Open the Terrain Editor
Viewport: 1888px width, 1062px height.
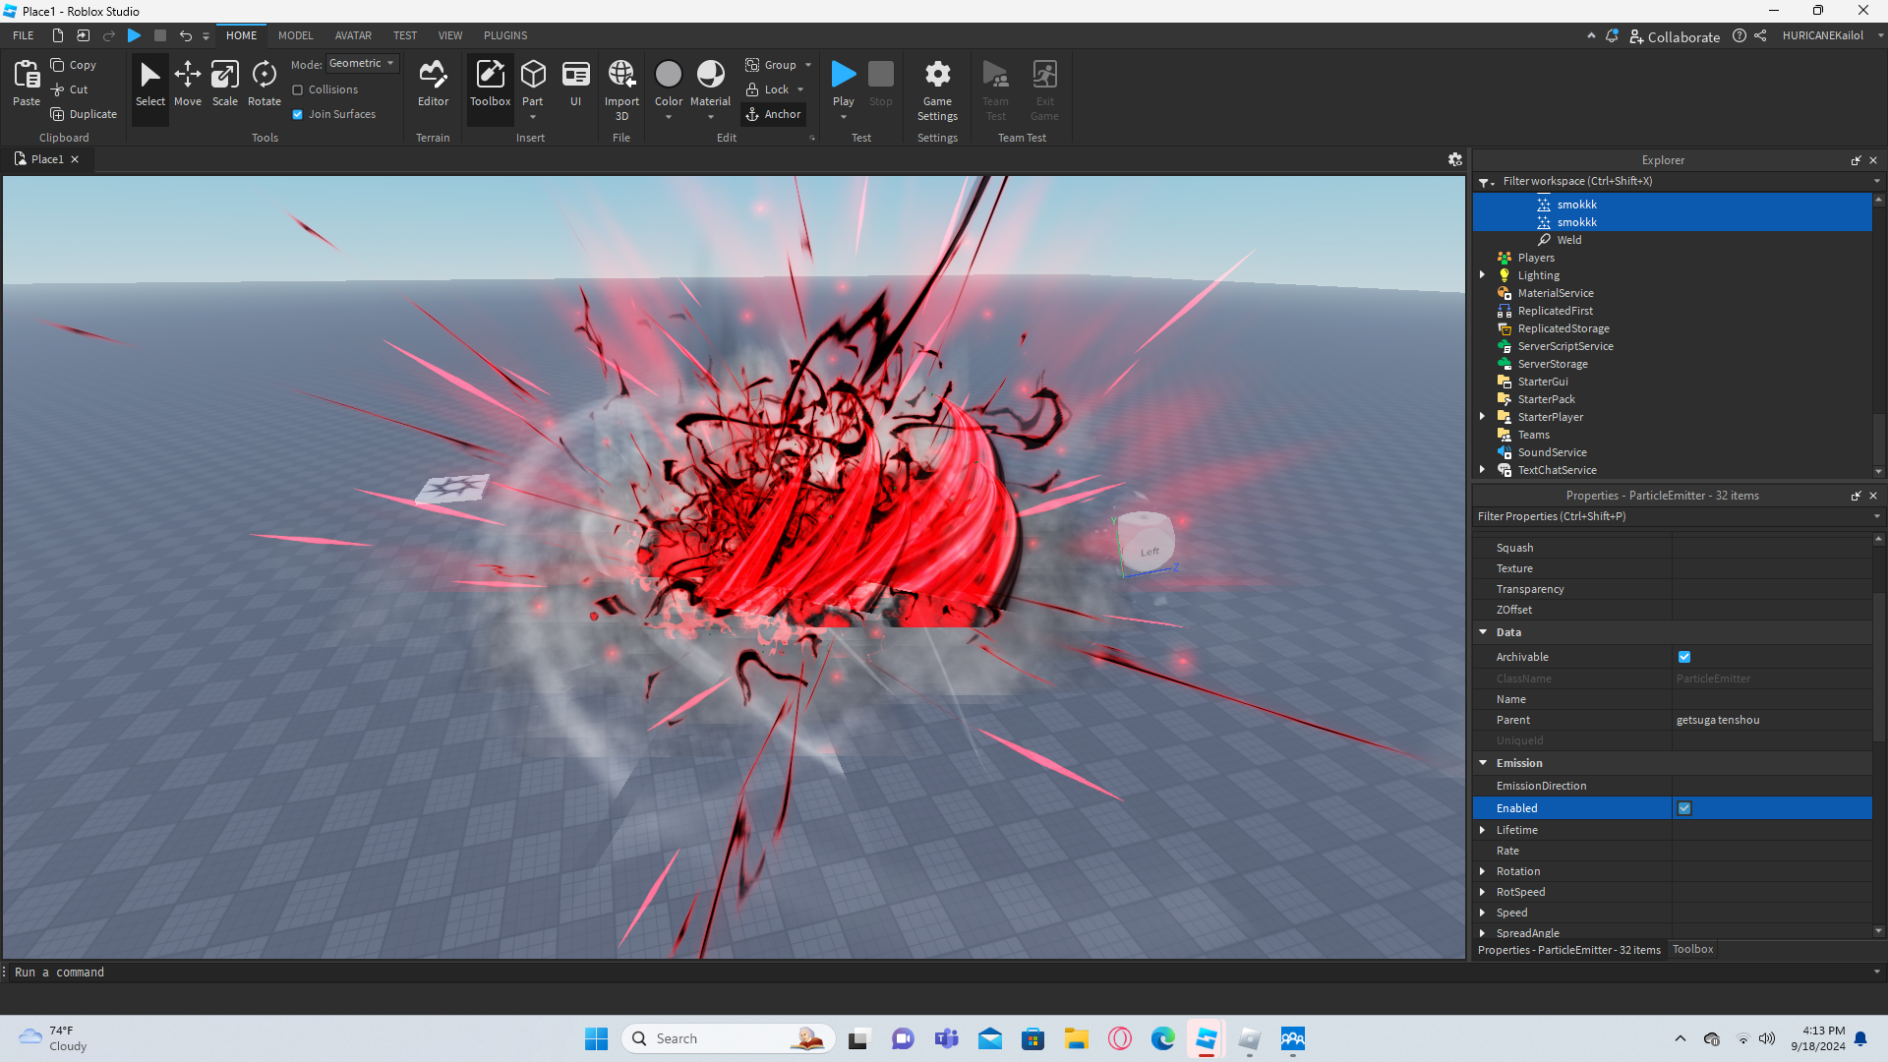pyautogui.click(x=433, y=84)
